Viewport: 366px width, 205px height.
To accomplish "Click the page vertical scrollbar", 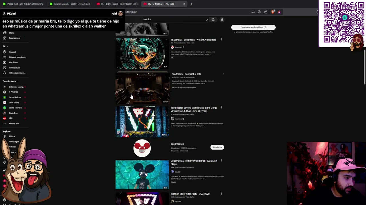I will 364,67.
